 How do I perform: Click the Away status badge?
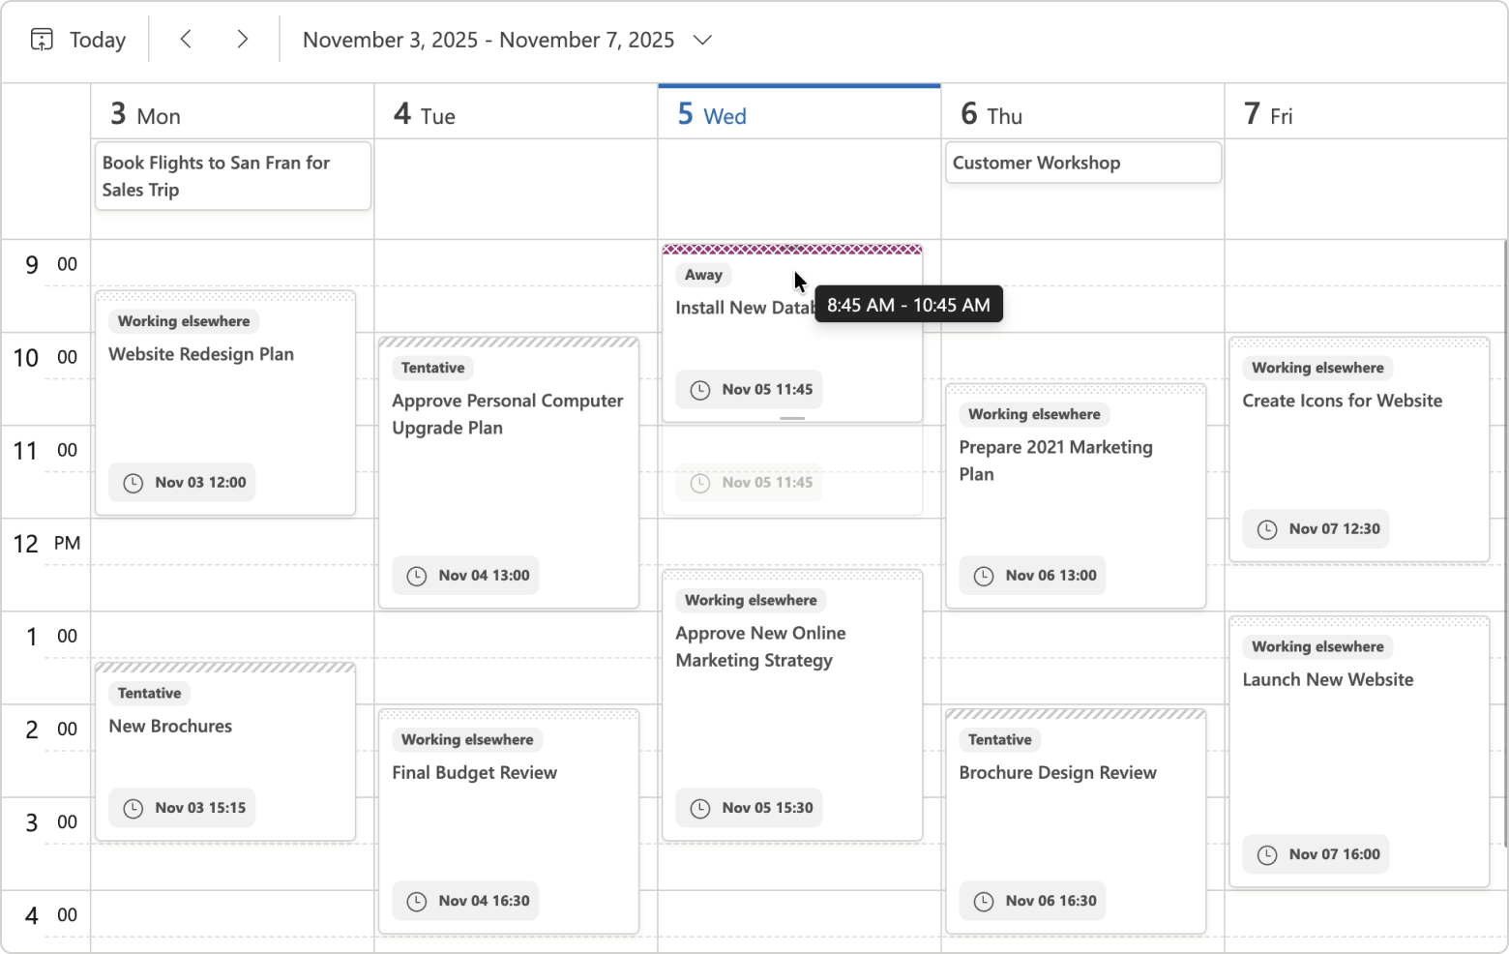(x=703, y=275)
